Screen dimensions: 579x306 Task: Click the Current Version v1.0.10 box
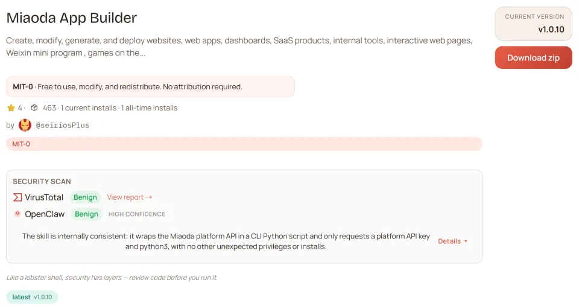click(x=533, y=24)
